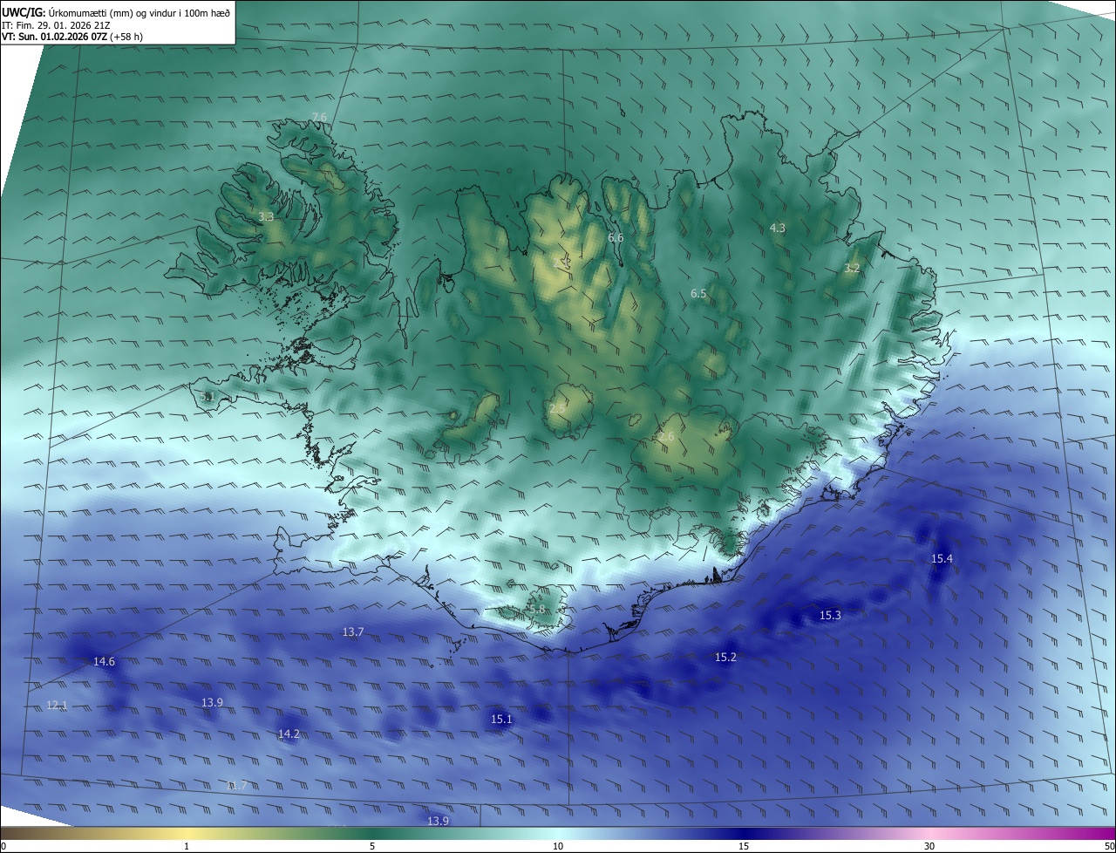1116x853 pixels.
Task: Click the 15.3 value label
Action: (x=830, y=615)
